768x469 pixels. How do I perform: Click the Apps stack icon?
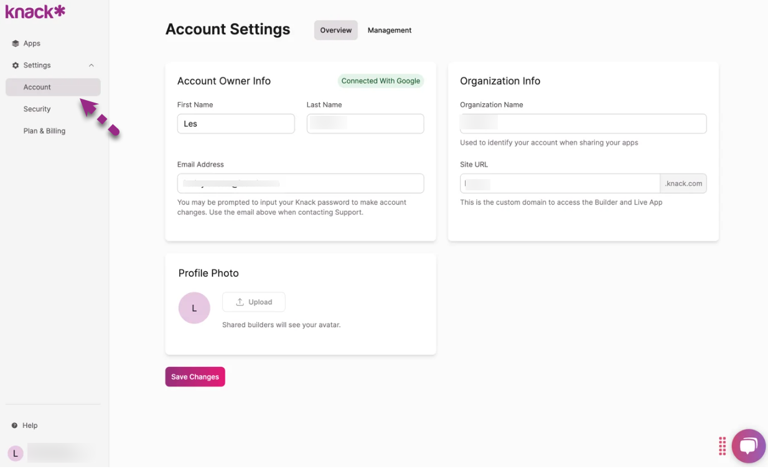click(16, 44)
